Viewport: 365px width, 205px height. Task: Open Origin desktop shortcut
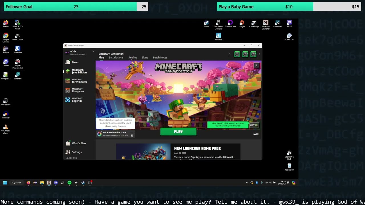coord(242,24)
